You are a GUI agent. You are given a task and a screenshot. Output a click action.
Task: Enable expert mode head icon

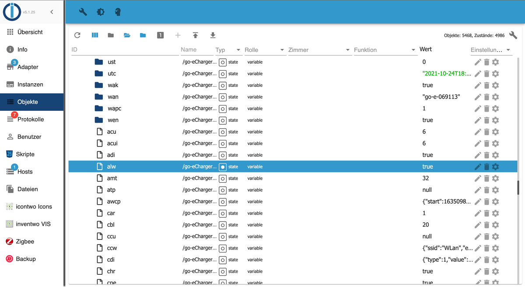pyautogui.click(x=118, y=12)
